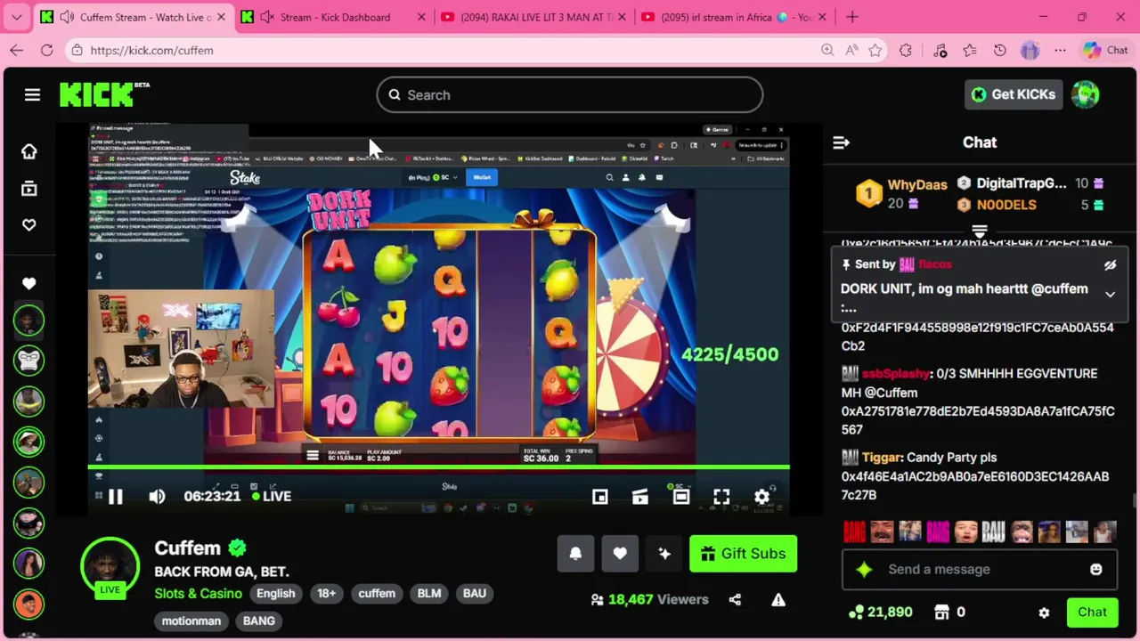Report stream with warning icon
The height and width of the screenshot is (641, 1140).
pos(778,600)
